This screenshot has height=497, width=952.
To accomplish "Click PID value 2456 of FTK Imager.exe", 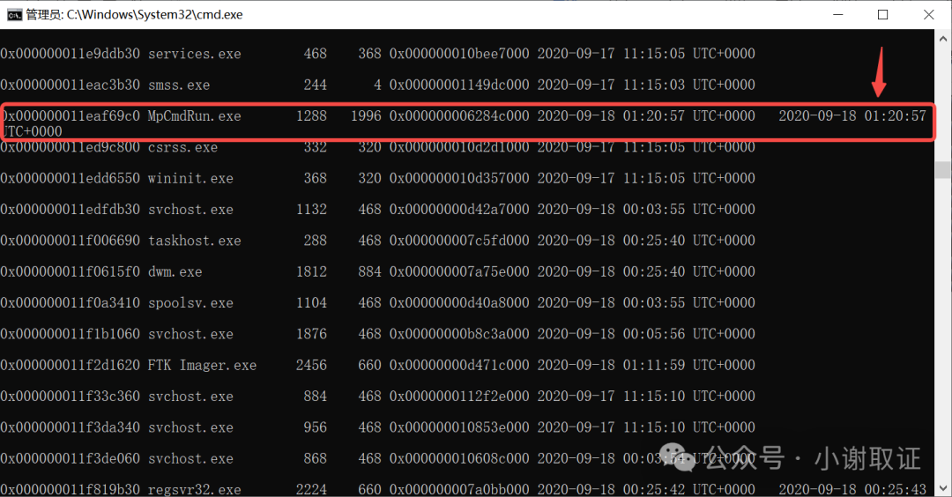I will coord(311,366).
